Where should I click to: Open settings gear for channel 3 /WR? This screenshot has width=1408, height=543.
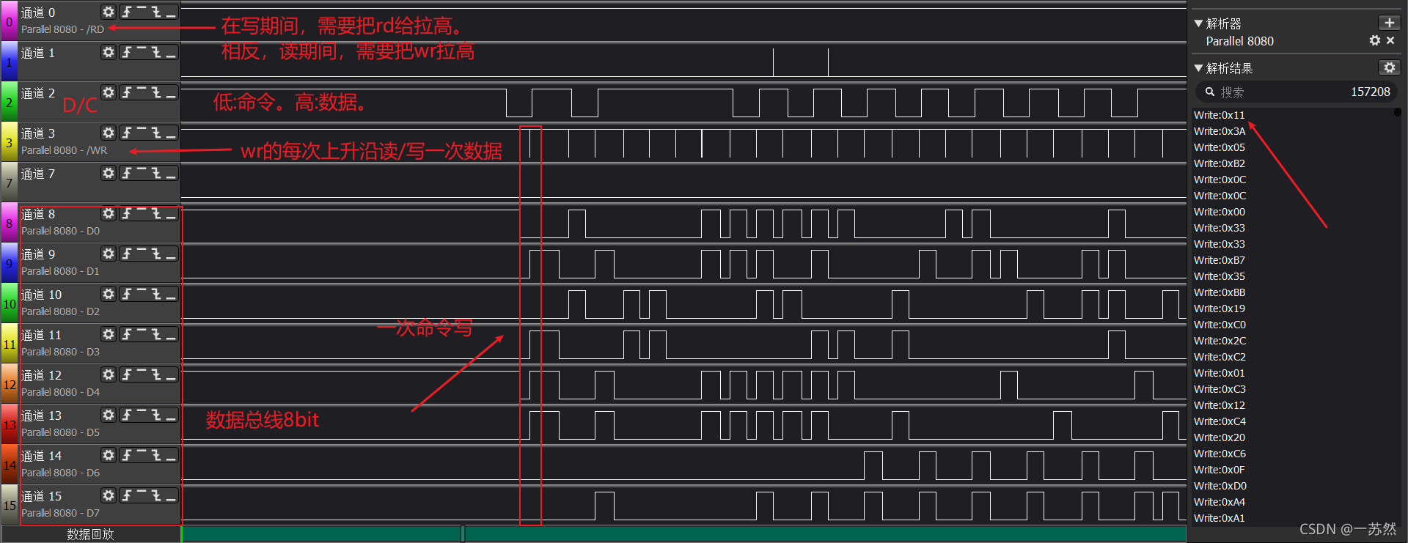point(109,133)
